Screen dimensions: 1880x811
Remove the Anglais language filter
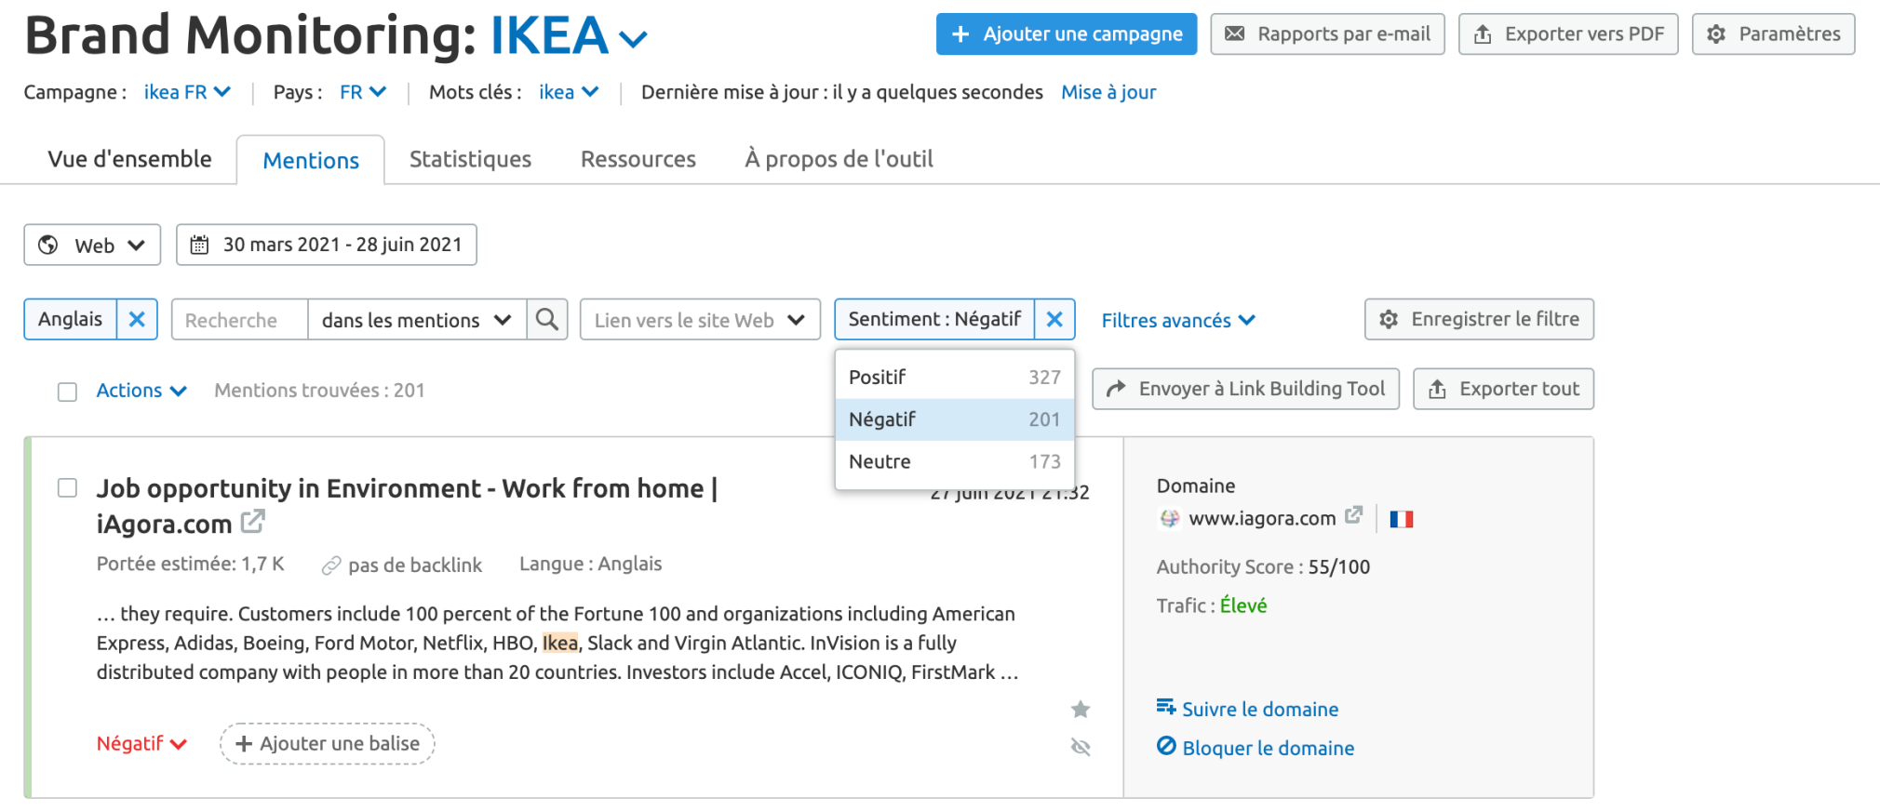pyautogui.click(x=137, y=320)
